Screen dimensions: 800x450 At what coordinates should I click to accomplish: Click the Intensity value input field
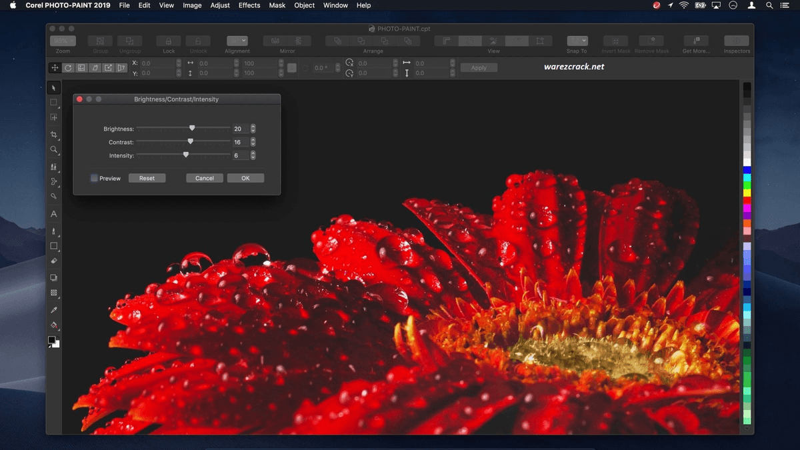240,155
